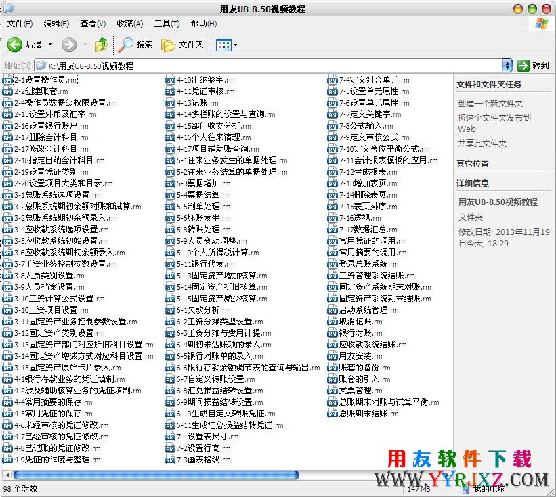Select file 常用凭证的调用.rm
556x497 pixels.
click(372, 242)
